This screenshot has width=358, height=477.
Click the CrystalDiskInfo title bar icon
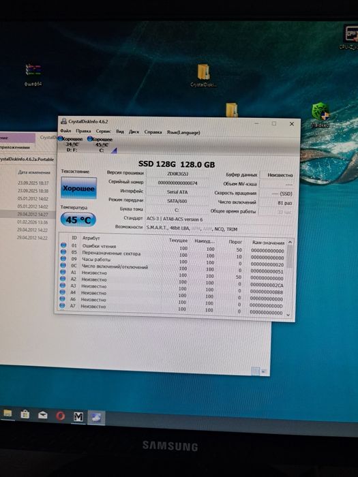pos(63,121)
